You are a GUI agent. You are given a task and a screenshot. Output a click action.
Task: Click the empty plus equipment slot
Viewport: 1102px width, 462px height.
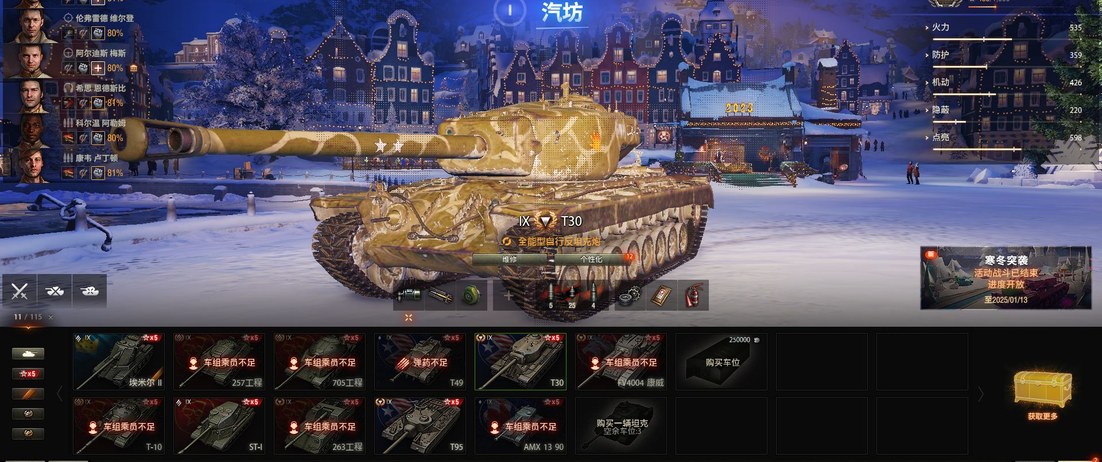pos(509,296)
